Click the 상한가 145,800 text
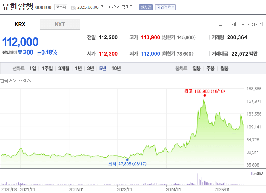266x193 pixels. tap(179, 37)
